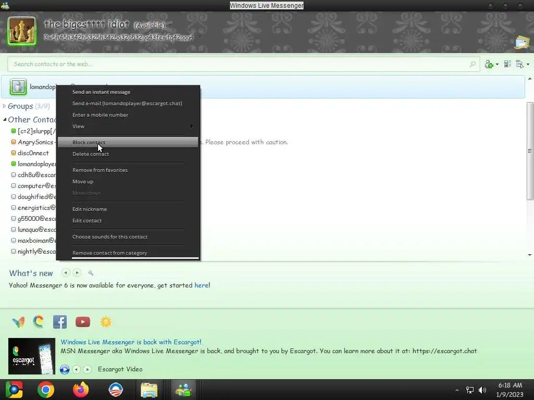This screenshot has width=534, height=400.
Task: Click the escargot video thumbnail
Action: (x=32, y=356)
